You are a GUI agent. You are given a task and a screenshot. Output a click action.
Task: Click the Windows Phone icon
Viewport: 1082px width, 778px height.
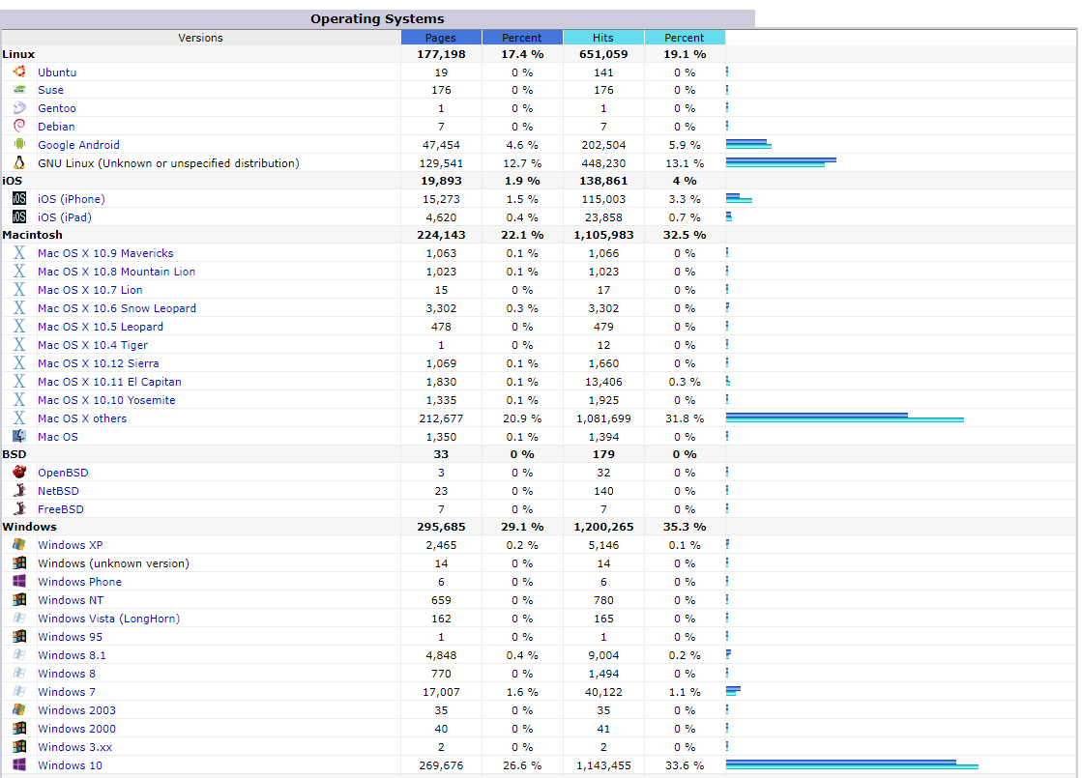19,581
